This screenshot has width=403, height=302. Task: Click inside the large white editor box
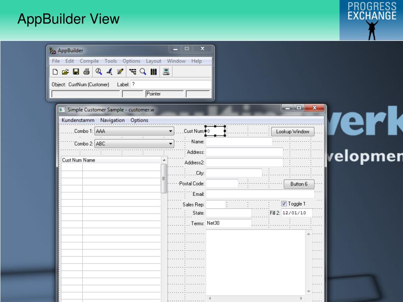256,263
